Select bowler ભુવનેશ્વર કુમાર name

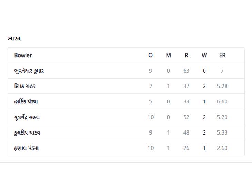coord(29,71)
